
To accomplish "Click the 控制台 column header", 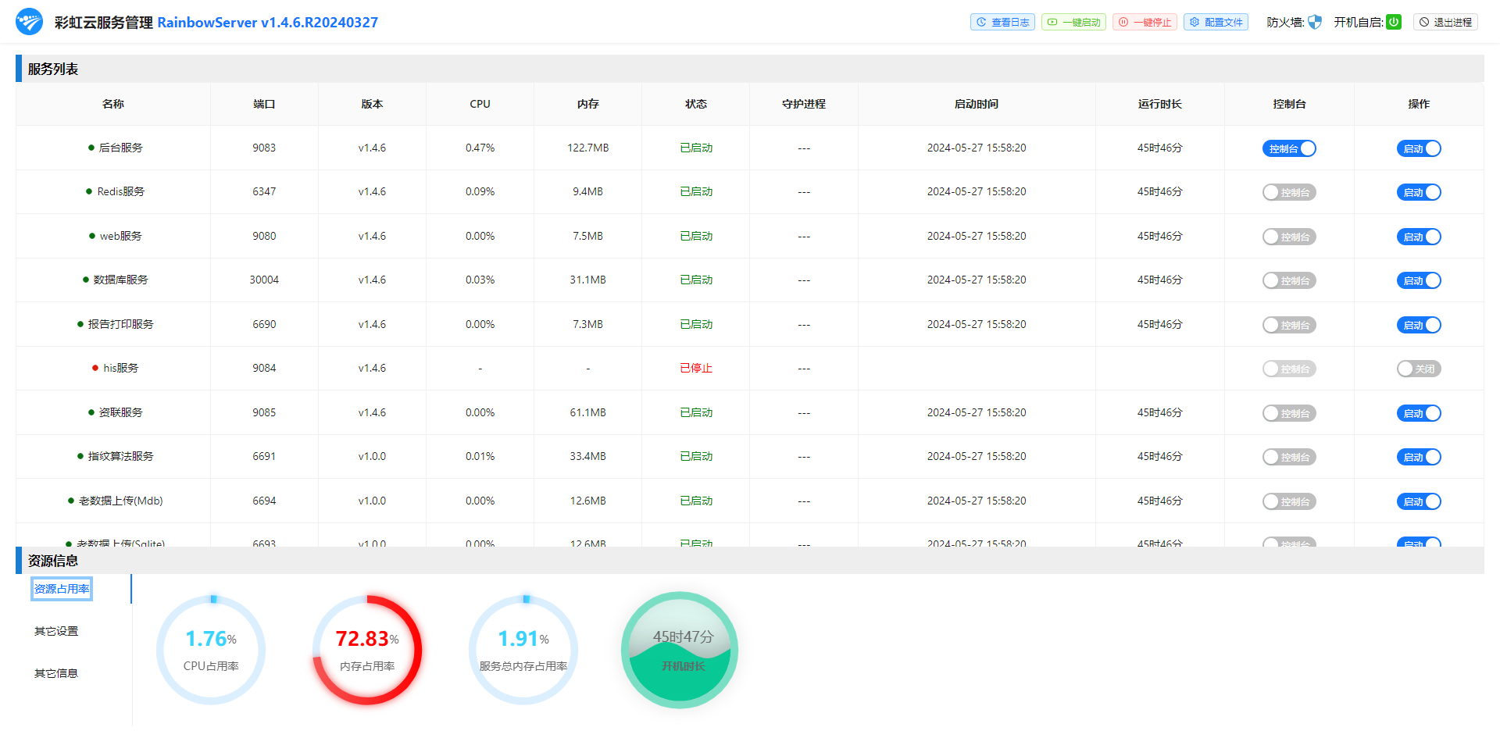I will pos(1289,104).
